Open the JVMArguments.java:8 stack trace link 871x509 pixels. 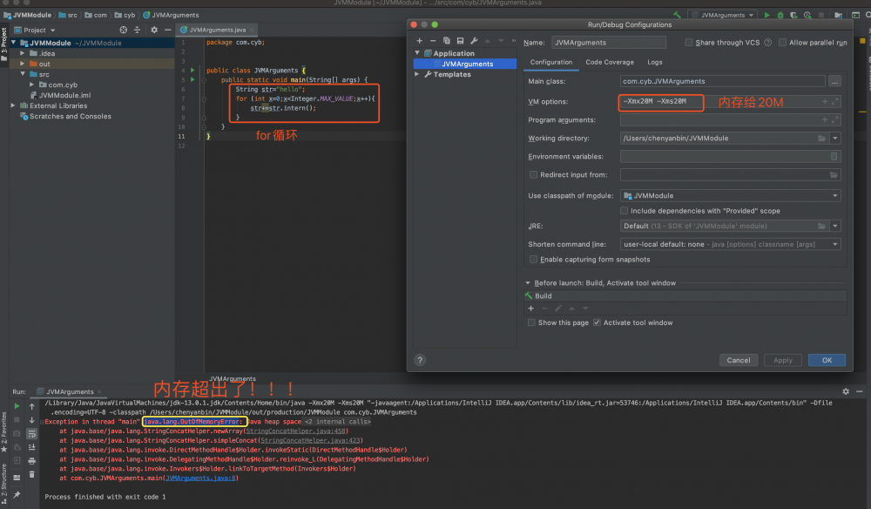pyautogui.click(x=202, y=478)
